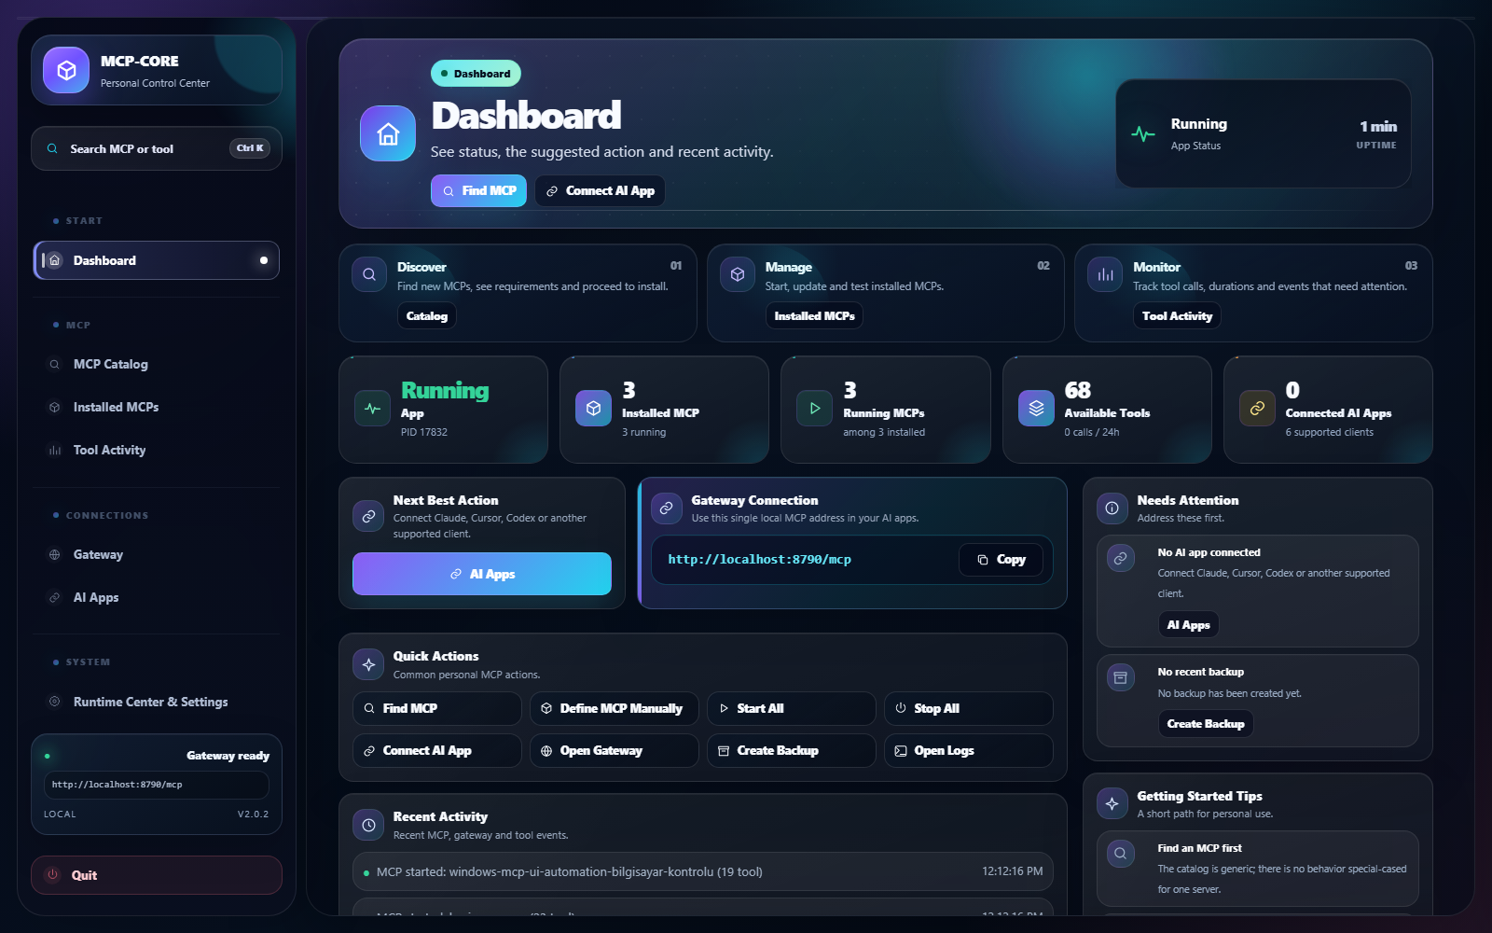Image resolution: width=1492 pixels, height=933 pixels.
Task: Click the Monitor bar chart icon
Action: tap(1105, 274)
